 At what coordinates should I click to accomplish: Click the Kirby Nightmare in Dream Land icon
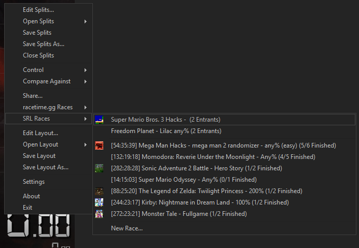[99, 202]
